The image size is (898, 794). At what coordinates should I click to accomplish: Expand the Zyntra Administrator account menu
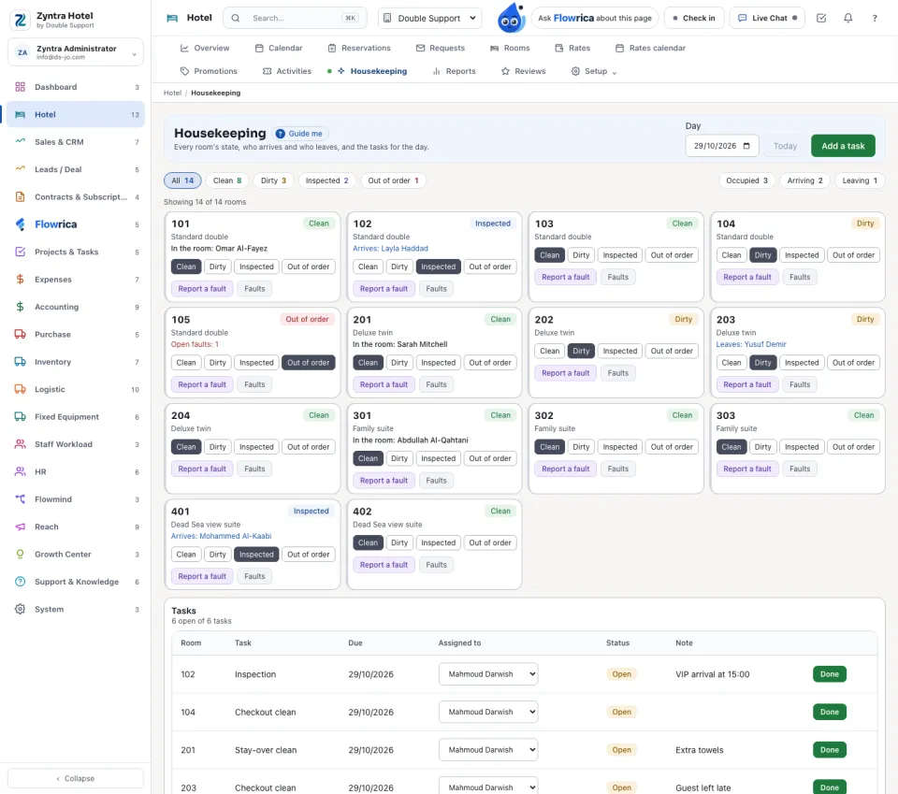[x=76, y=52]
